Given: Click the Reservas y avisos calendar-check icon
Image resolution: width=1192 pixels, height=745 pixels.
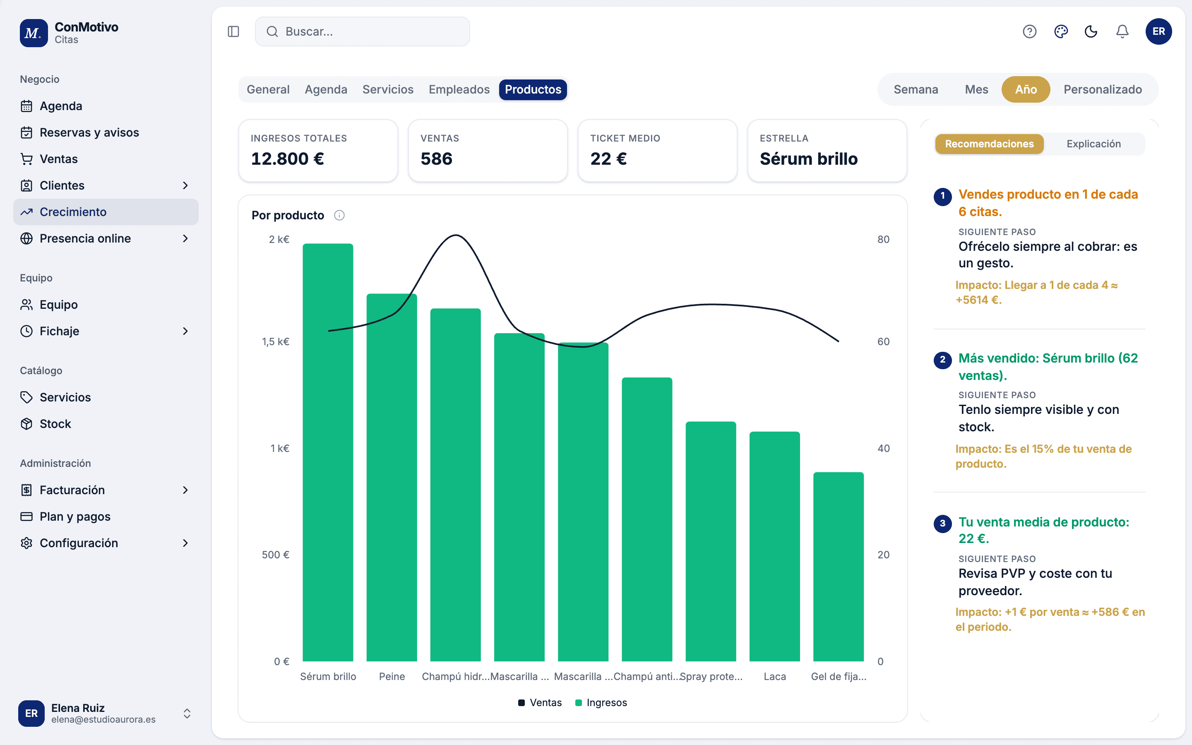Looking at the screenshot, I should [26, 132].
